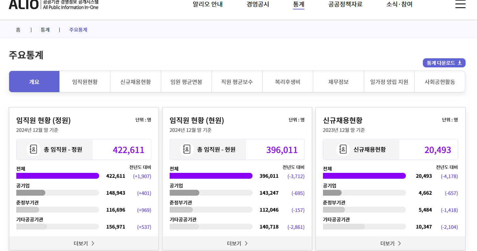Click the 주요통계 page heading
The image size is (477, 251).
click(x=26, y=55)
